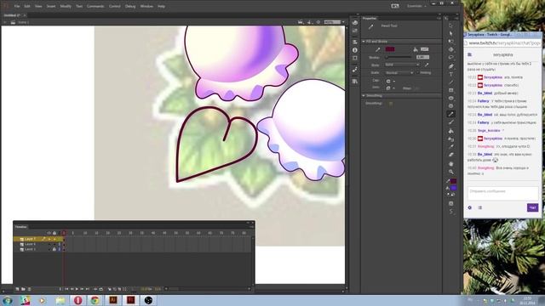
Task: Select the Ink Bottle tool
Action: 450,139
